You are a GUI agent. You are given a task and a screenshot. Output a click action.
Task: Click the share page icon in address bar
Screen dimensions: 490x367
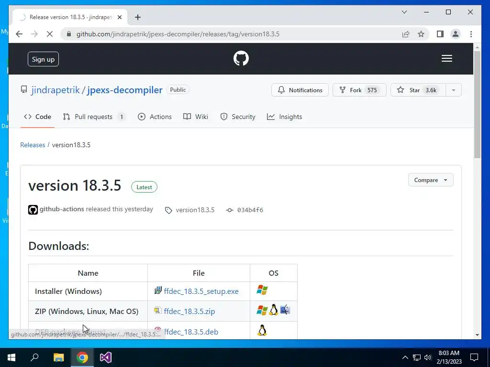pyautogui.click(x=406, y=34)
